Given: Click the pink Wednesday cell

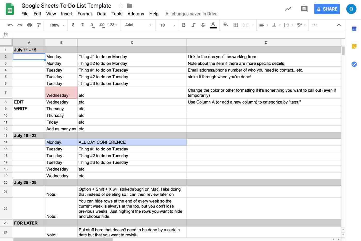Looking at the screenshot, I should tap(61, 93).
